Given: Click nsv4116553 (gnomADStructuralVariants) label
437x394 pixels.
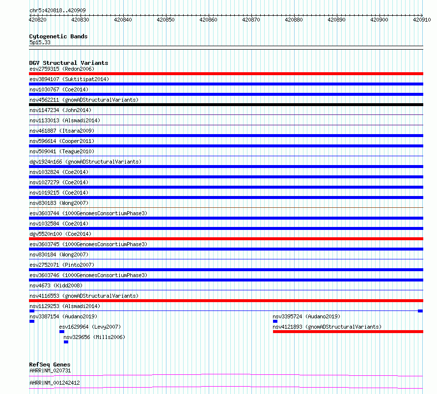Looking at the screenshot, I should pyautogui.click(x=84, y=296).
